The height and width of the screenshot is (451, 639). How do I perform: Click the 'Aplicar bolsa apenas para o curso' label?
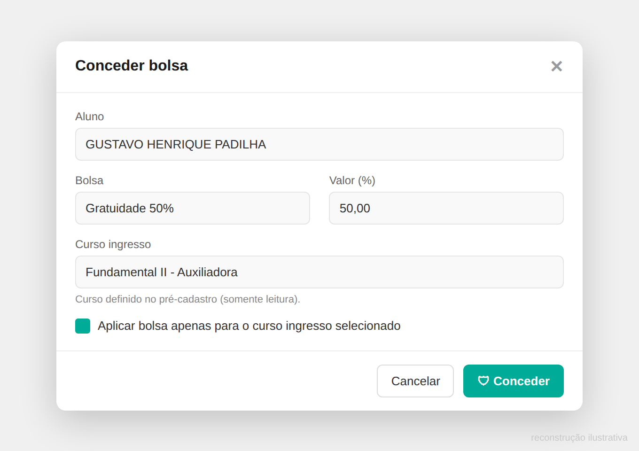(x=249, y=326)
